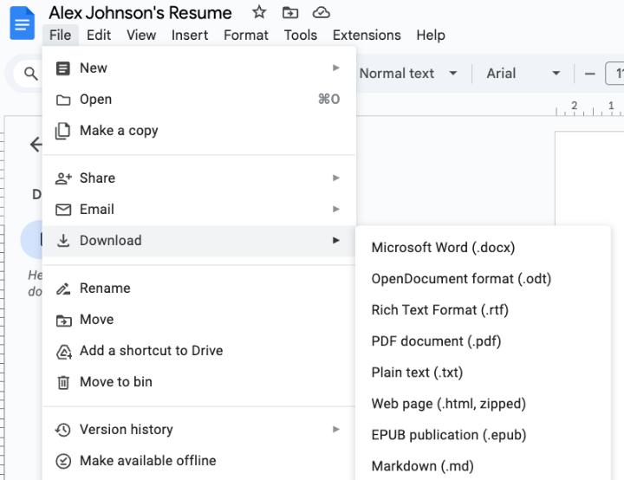Expand the Share submenu
Screen dimensions: 624x480
pyautogui.click(x=198, y=178)
